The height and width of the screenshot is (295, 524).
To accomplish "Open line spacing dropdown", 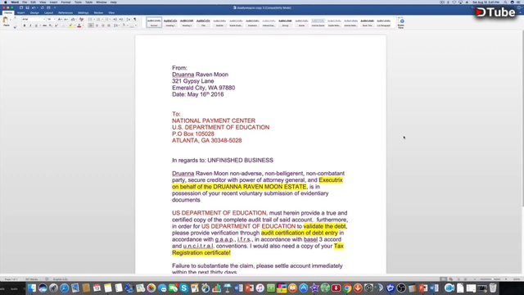I will click(116, 25).
